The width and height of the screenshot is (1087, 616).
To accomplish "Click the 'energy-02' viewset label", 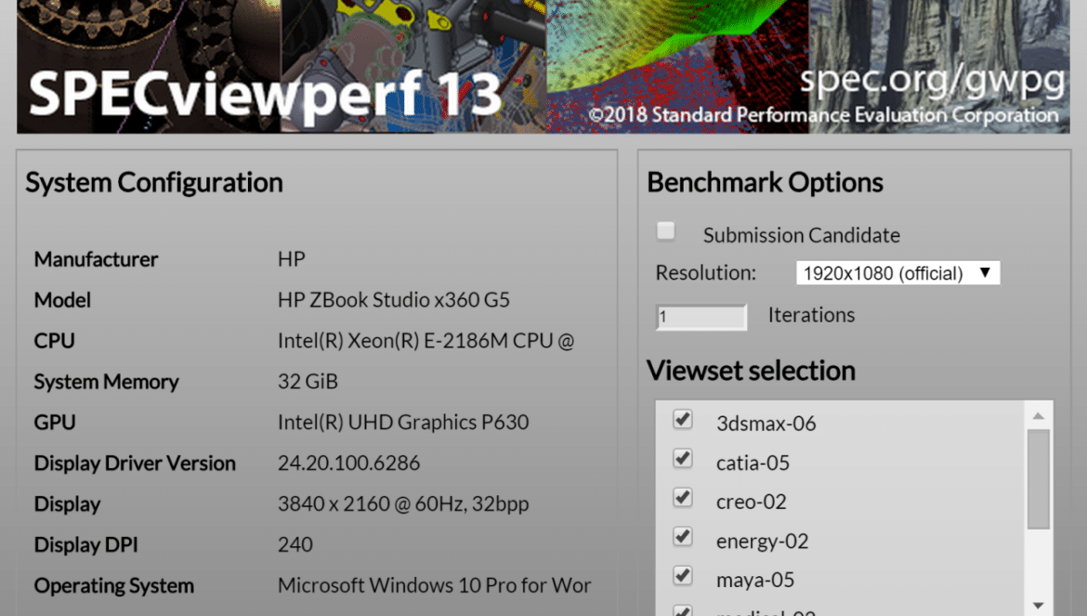I will [x=762, y=541].
